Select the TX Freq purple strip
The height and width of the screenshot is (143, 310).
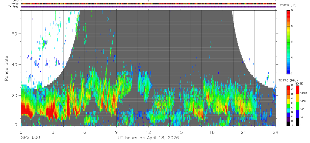[148, 7]
